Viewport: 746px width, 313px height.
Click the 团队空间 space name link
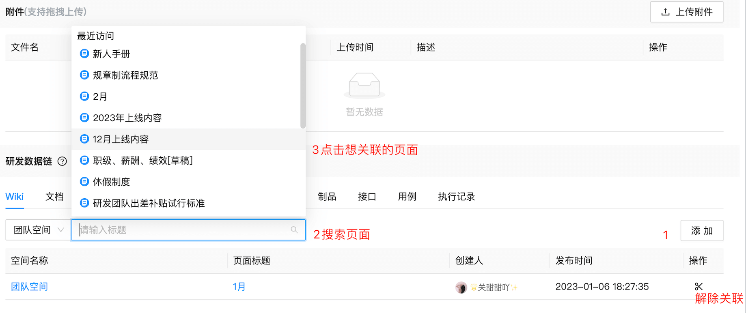click(x=29, y=286)
